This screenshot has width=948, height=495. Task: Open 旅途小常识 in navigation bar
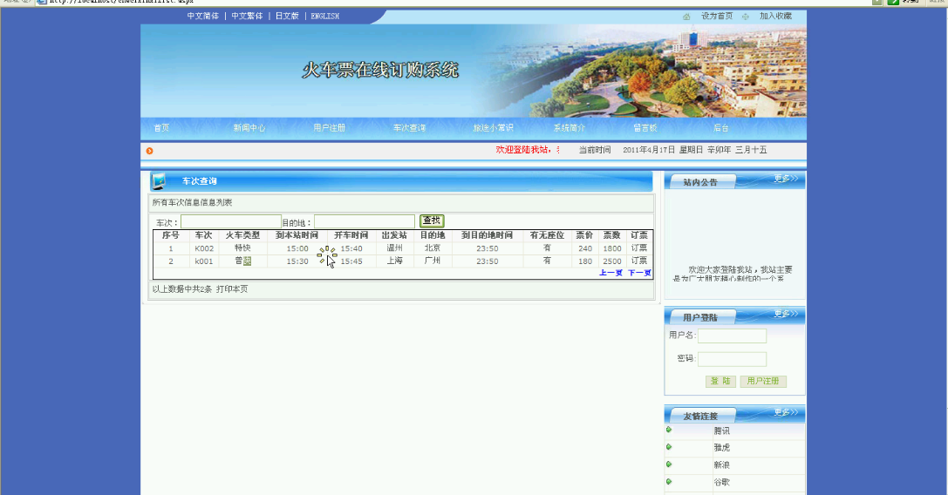point(494,128)
